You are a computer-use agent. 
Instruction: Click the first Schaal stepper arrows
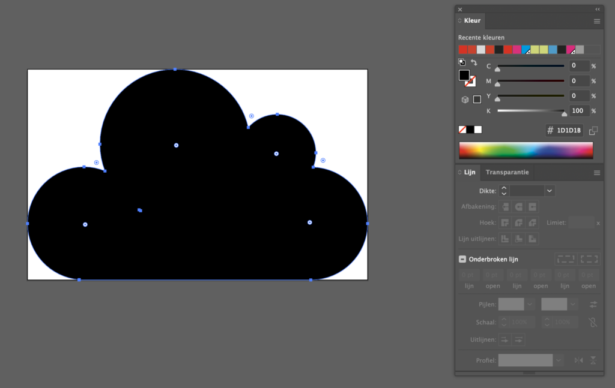point(504,322)
